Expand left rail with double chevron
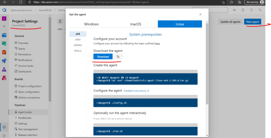 click(4, 135)
